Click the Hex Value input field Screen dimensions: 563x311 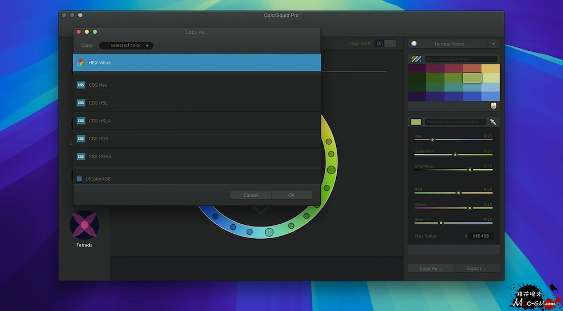pyautogui.click(x=481, y=236)
